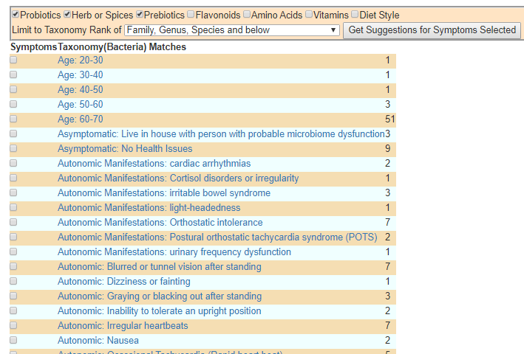The image size is (524, 354).
Task: Select the Age: 60-70 row checkbox
Action: [13, 119]
